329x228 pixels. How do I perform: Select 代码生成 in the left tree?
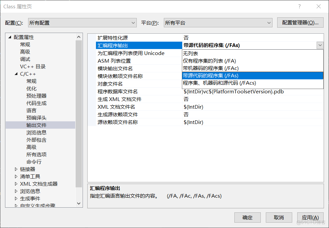click(36, 103)
